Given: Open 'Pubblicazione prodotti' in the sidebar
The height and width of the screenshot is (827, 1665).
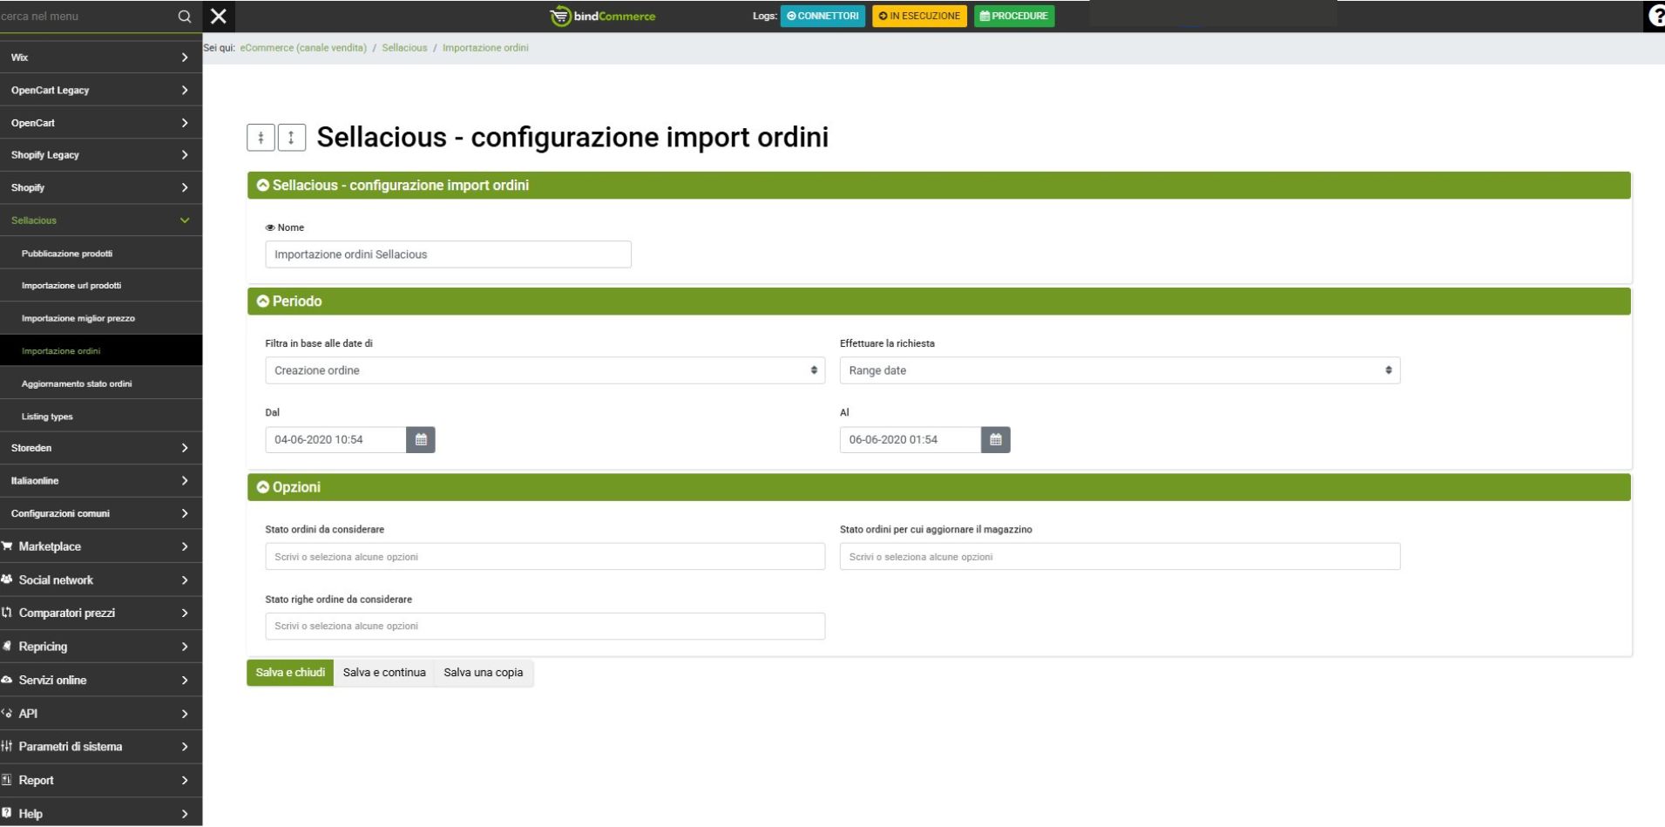Looking at the screenshot, I should (67, 254).
